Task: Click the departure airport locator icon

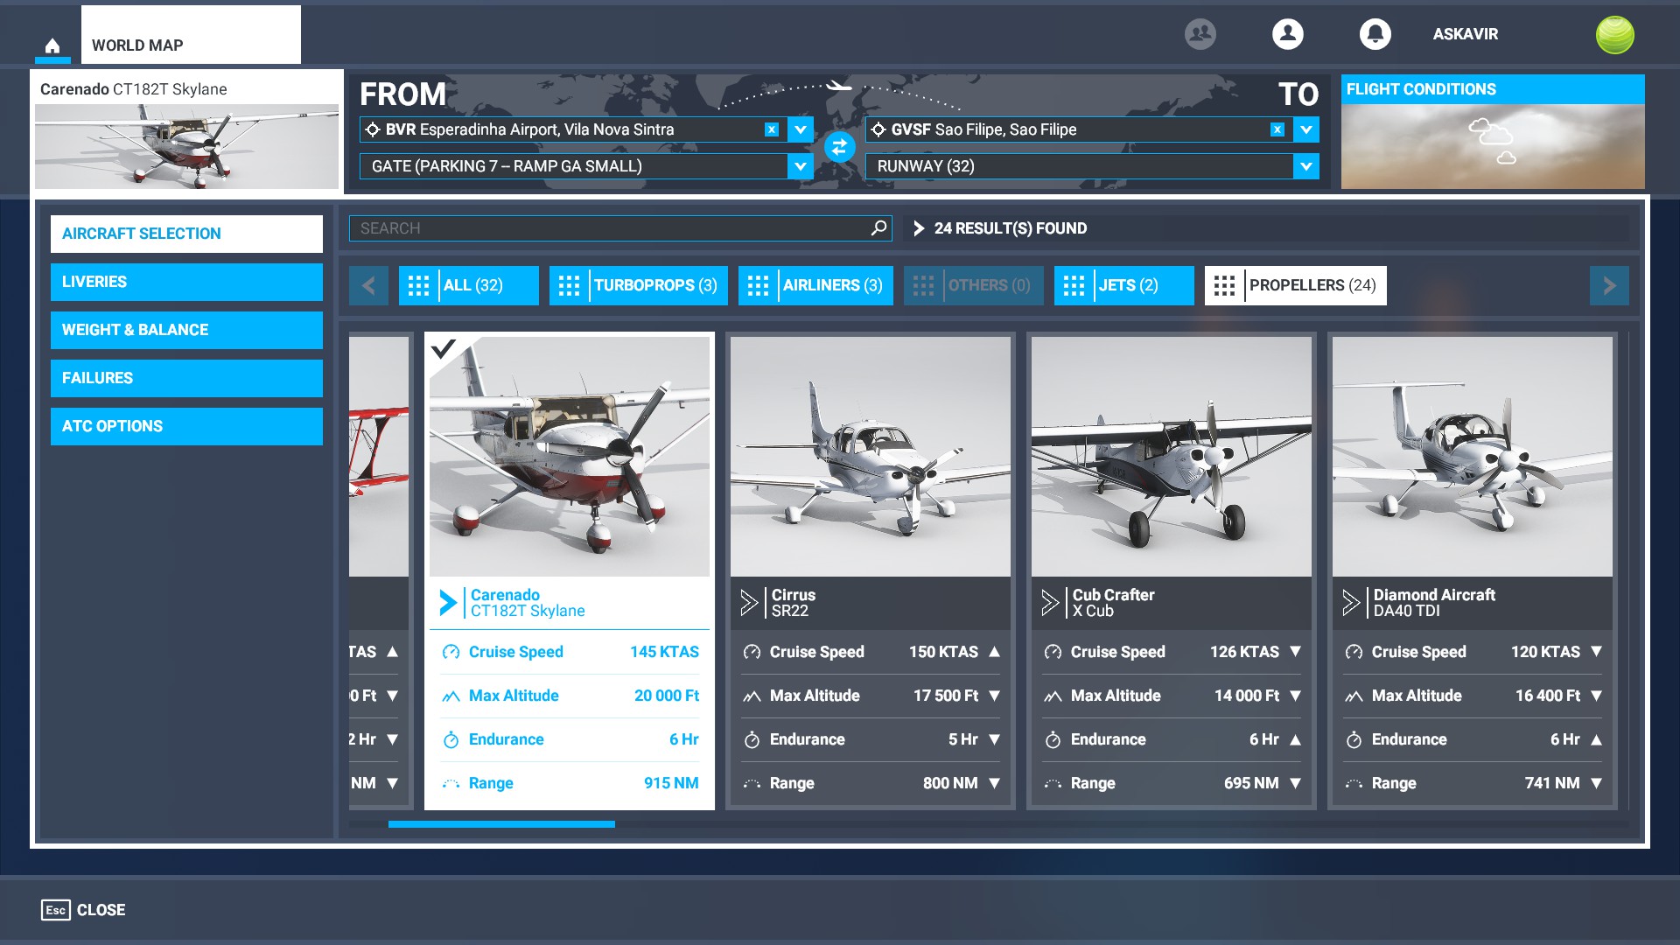Action: tap(373, 129)
